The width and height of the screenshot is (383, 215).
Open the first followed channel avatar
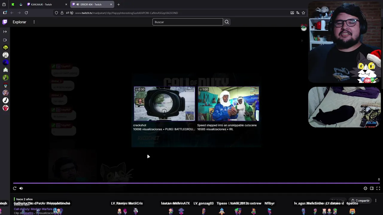[5, 47]
